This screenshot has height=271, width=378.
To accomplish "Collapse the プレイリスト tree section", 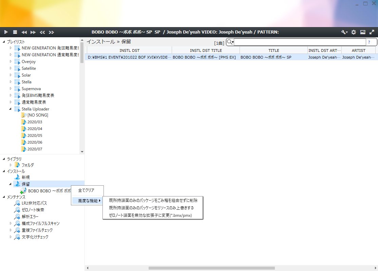I will click(4, 42).
